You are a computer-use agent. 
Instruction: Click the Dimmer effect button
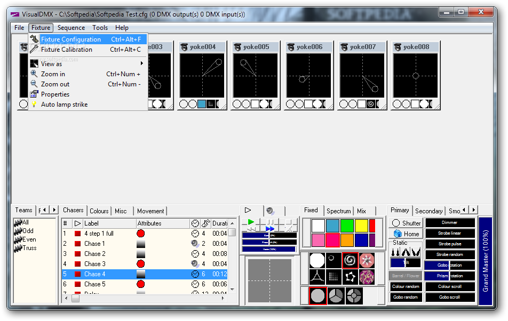pyautogui.click(x=450, y=223)
